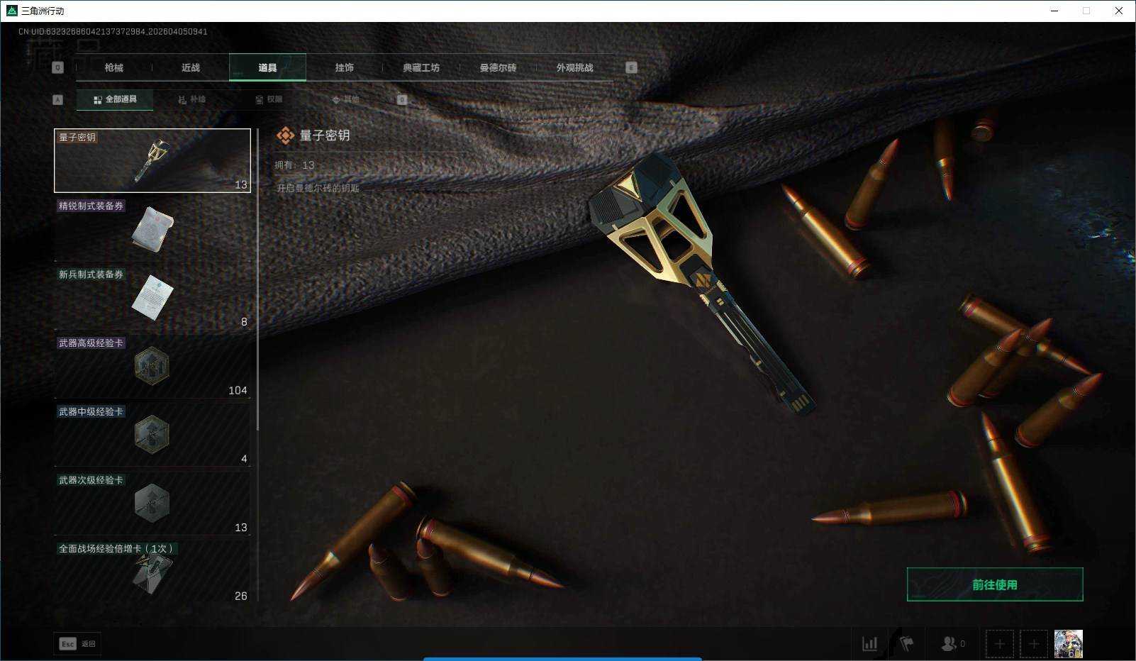Select the 武器高级经验卡 item card
Image resolution: width=1136 pixels, height=661 pixels.
click(152, 367)
